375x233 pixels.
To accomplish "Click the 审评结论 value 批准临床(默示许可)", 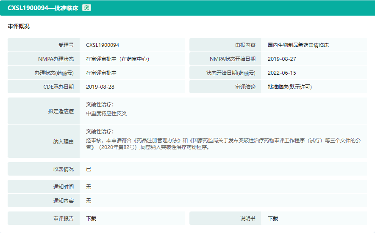I will (x=290, y=87).
